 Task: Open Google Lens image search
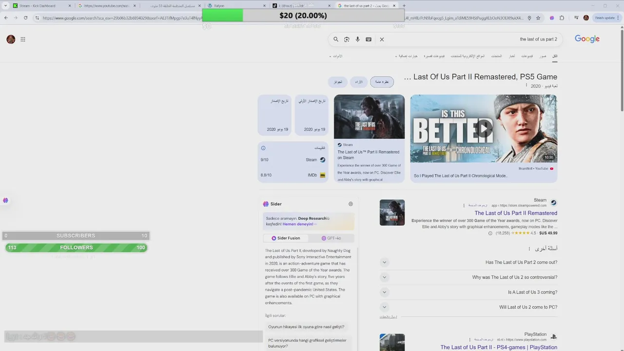347,39
